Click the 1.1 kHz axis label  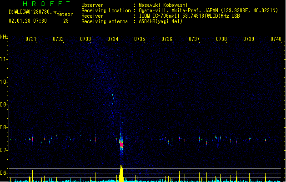[4, 59]
